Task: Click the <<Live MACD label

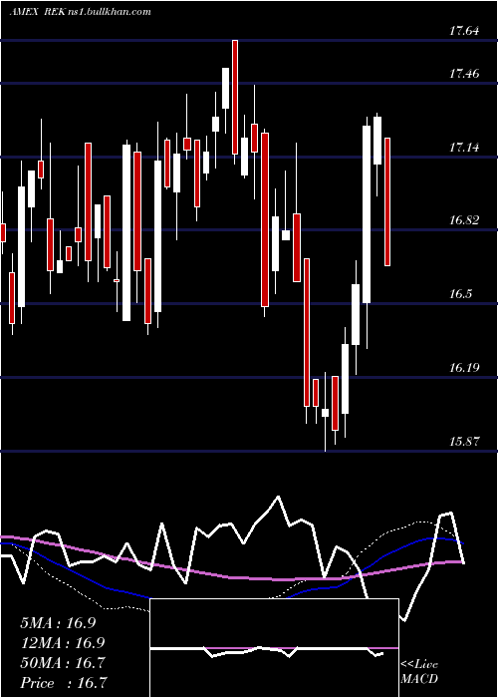Action: pos(419,672)
